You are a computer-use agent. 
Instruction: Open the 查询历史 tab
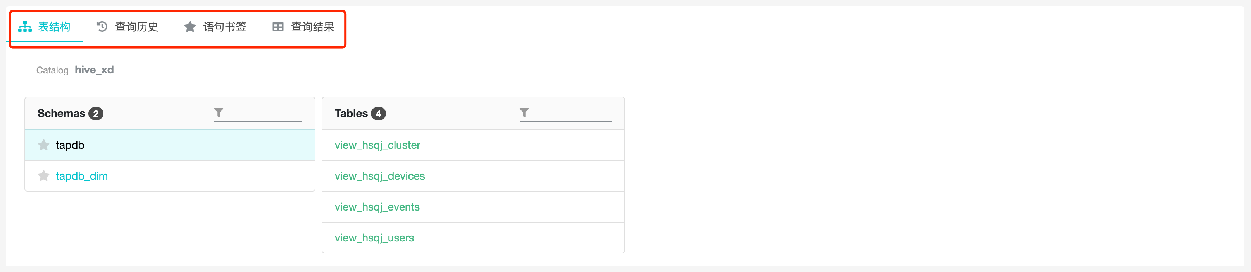pos(136,27)
